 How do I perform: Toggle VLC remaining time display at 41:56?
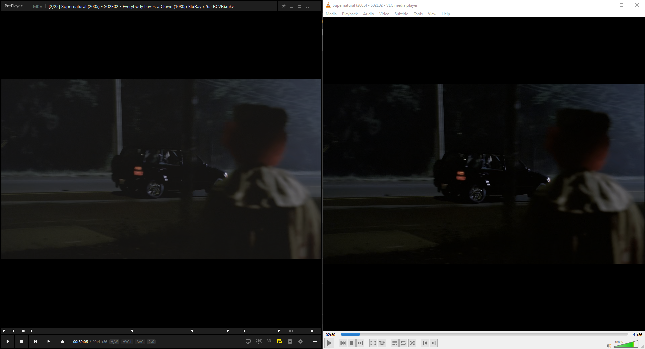pos(637,335)
